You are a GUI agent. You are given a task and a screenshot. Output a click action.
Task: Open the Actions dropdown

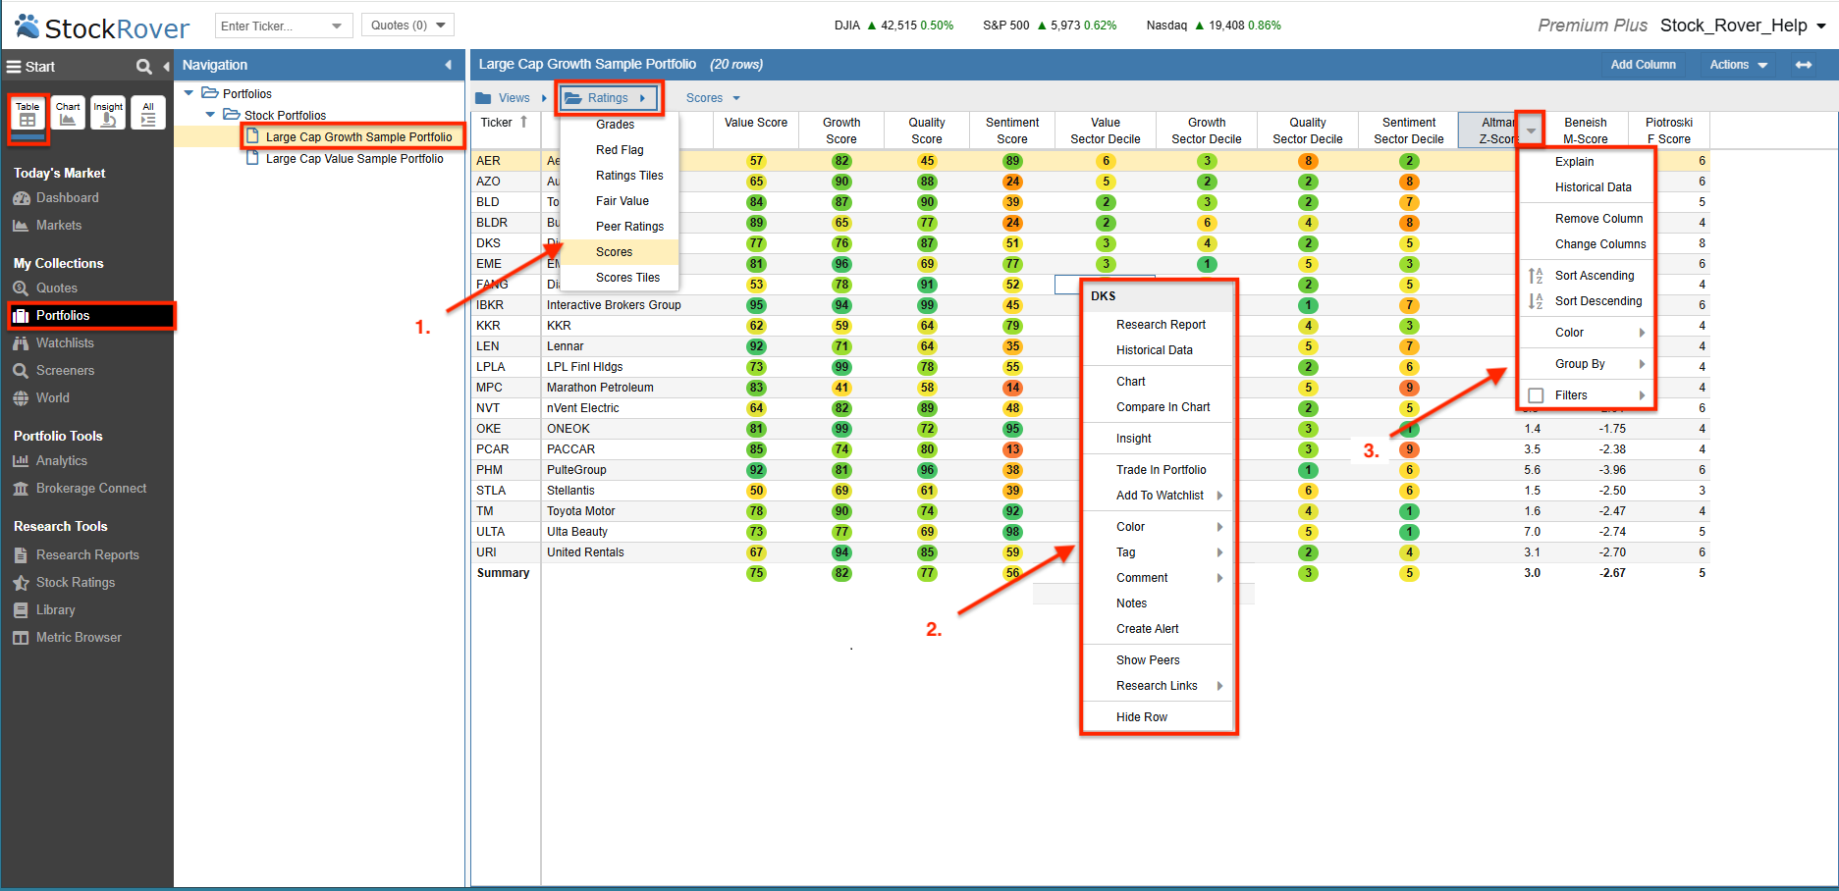[x=1739, y=65]
